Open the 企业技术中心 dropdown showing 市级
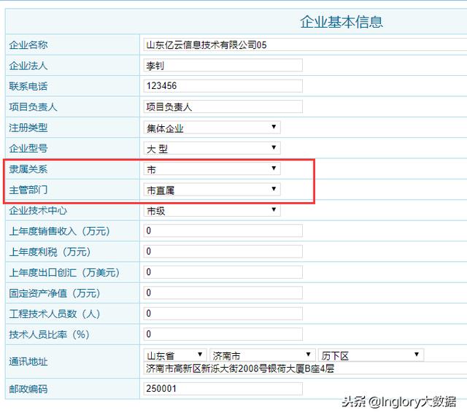The width and height of the screenshot is (467, 418). (212, 210)
